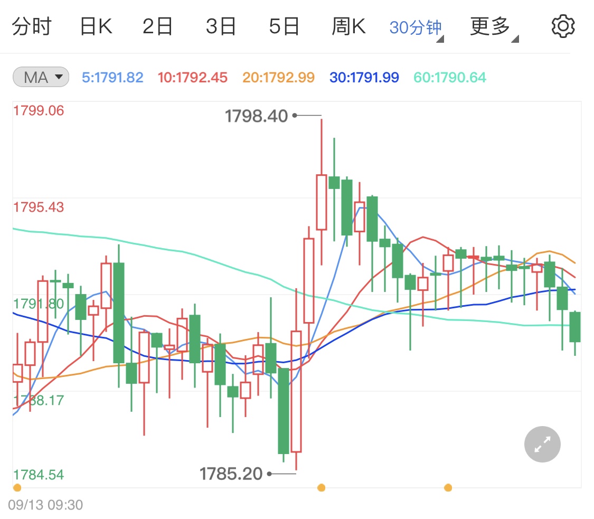Click the axis label 1784.54
Image resolution: width=594 pixels, height=519 pixels.
click(39, 475)
